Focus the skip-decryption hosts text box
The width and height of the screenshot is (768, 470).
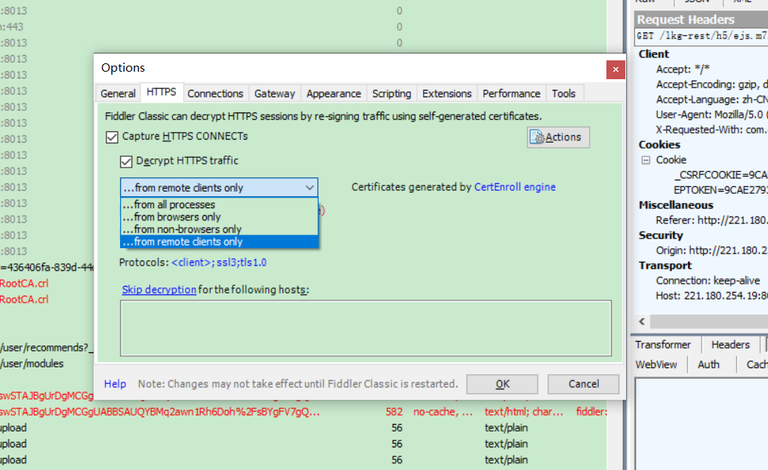(366, 328)
